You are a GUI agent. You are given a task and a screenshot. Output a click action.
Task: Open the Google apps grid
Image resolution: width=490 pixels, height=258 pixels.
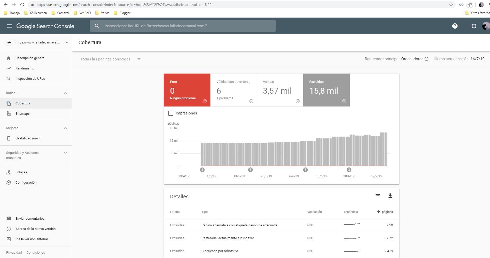474,26
